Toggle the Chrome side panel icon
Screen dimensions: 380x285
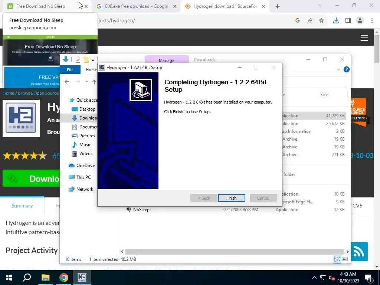348,21
